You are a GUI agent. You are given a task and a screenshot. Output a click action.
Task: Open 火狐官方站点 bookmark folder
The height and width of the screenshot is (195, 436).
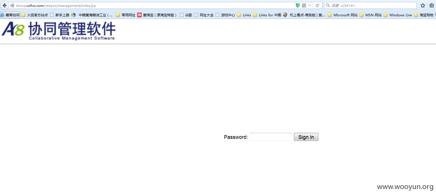click(35, 15)
